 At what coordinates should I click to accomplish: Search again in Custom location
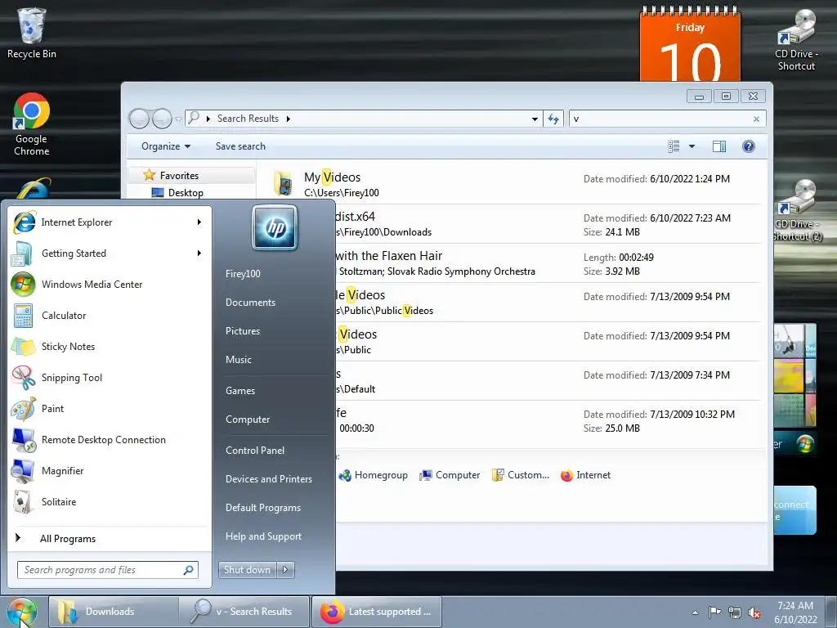(521, 475)
